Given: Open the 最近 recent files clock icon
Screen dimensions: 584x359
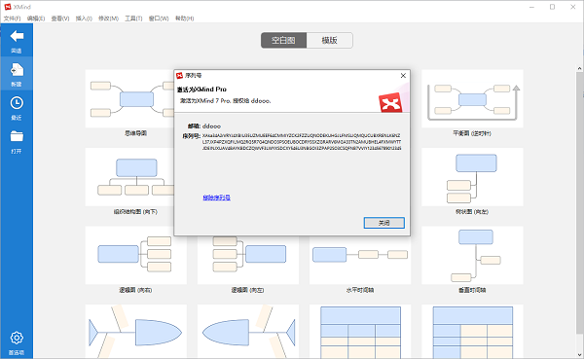Looking at the screenshot, I should point(17,103).
